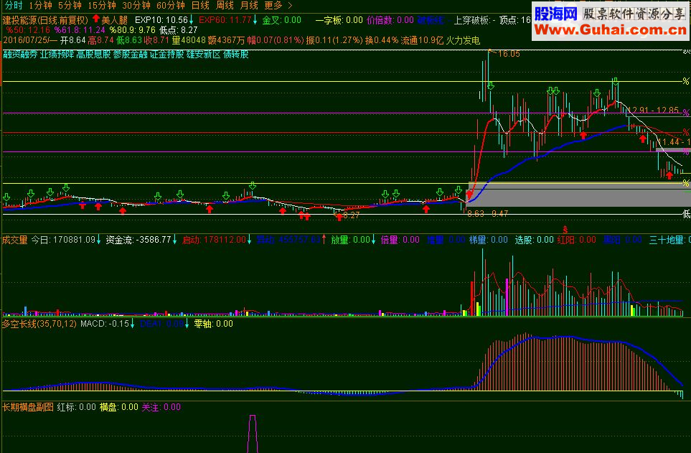
Task: Expand the 更多 > periods menu
Action: tap(278, 5)
